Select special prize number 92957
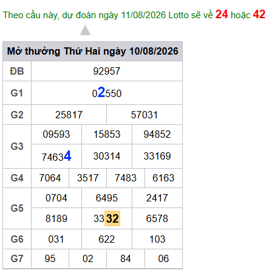Image resolution: width=269 pixels, height=273 pixels. coord(107,71)
